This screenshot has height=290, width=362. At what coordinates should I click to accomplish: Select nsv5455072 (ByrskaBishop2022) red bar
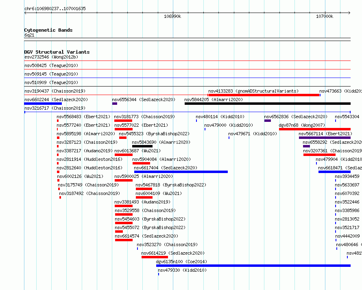tap(119, 232)
